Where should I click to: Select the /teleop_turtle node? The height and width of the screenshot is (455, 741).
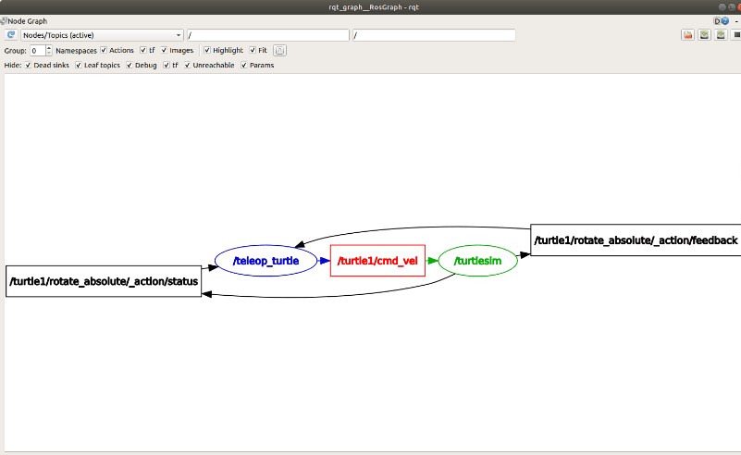click(266, 262)
